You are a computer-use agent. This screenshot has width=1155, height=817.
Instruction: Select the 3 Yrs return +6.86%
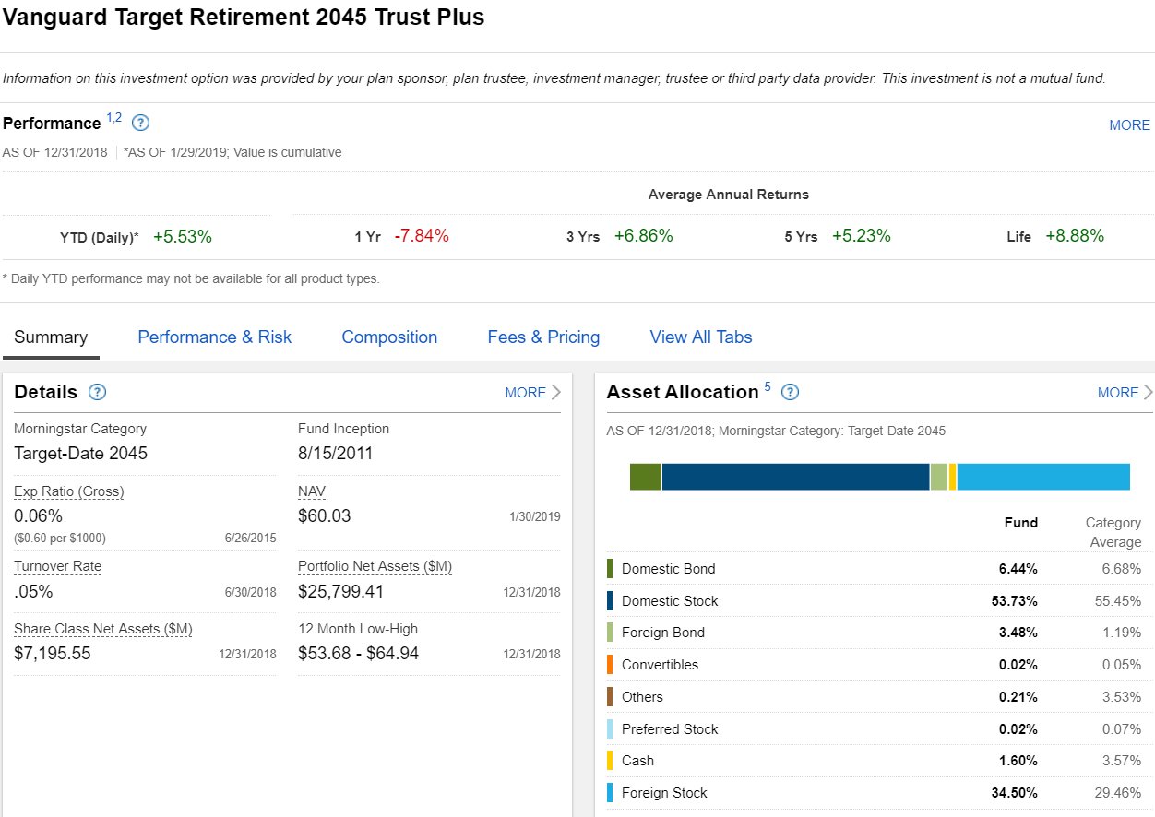tap(644, 236)
